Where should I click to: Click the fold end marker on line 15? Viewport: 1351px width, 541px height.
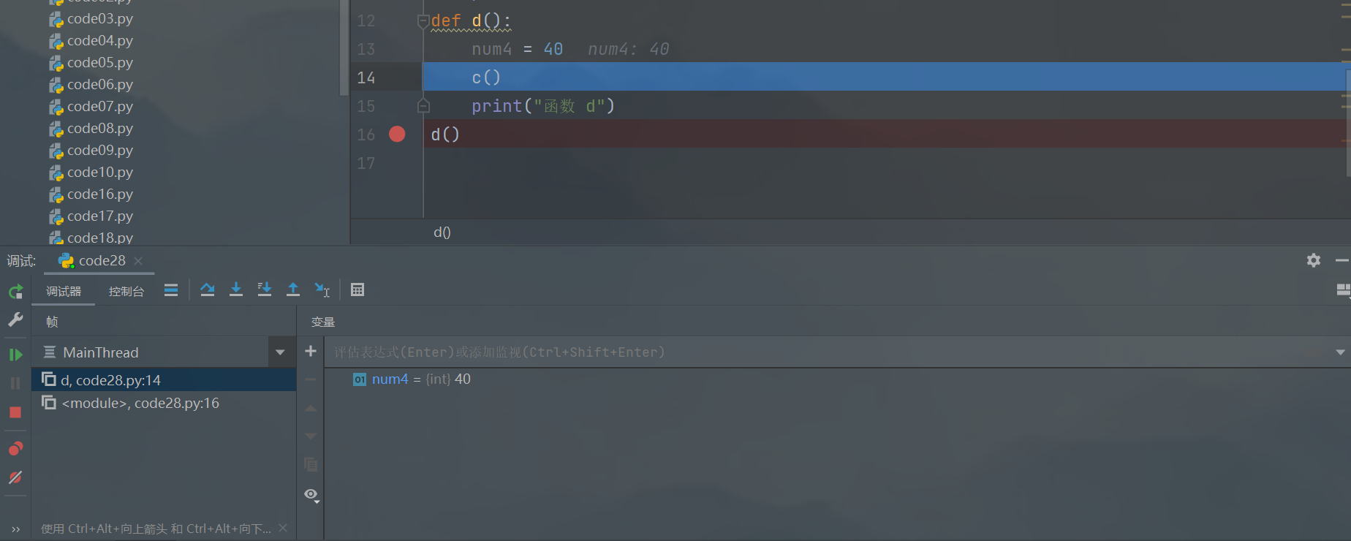[x=423, y=106]
